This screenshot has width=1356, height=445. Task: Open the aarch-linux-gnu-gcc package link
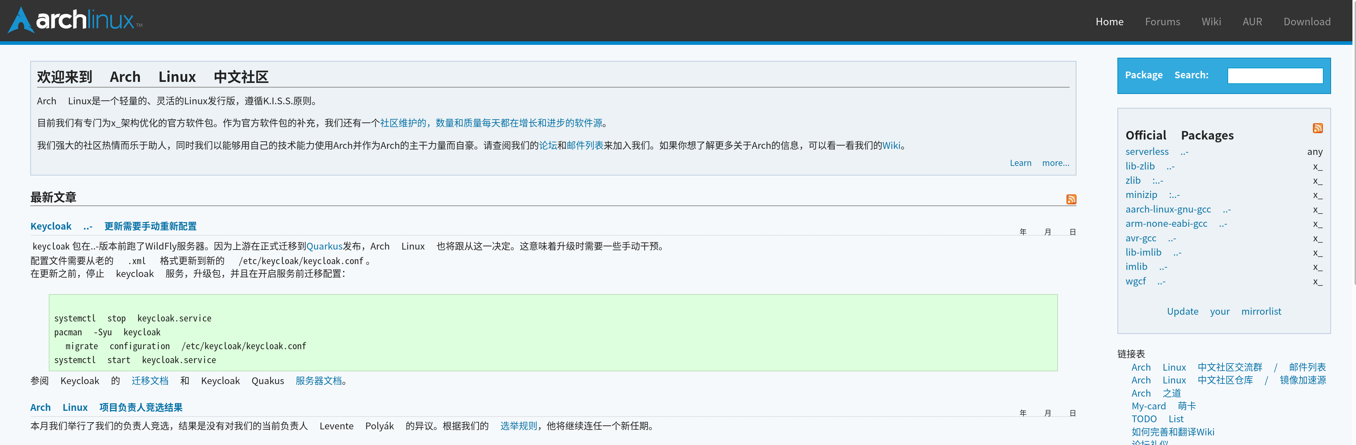click(x=1168, y=209)
